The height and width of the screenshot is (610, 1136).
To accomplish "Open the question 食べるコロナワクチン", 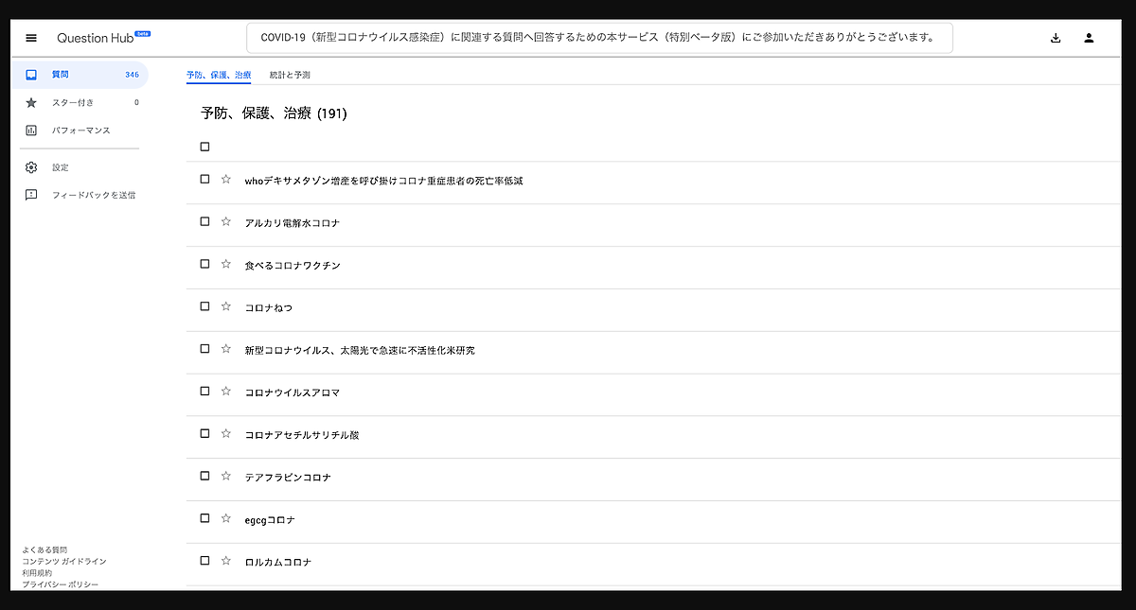I will pos(293,266).
